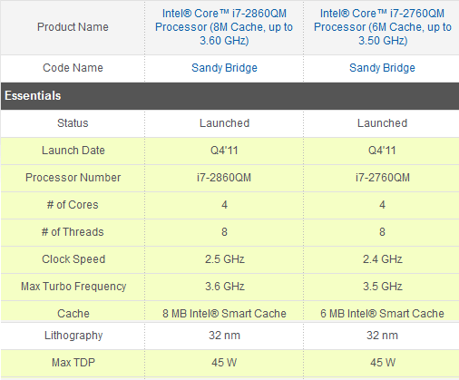Click 8 MB Intel Smart Cache value

[224, 314]
